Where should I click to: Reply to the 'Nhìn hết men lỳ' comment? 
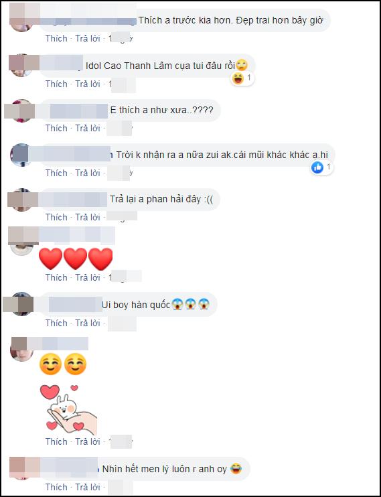tap(88, 487)
